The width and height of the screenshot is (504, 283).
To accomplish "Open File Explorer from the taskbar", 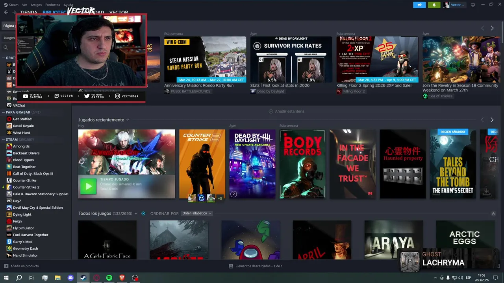I will tap(57, 277).
